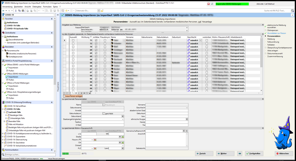
Task: Click the search magnifier icon beside PLZ-Tool field
Action: coord(292,10)
